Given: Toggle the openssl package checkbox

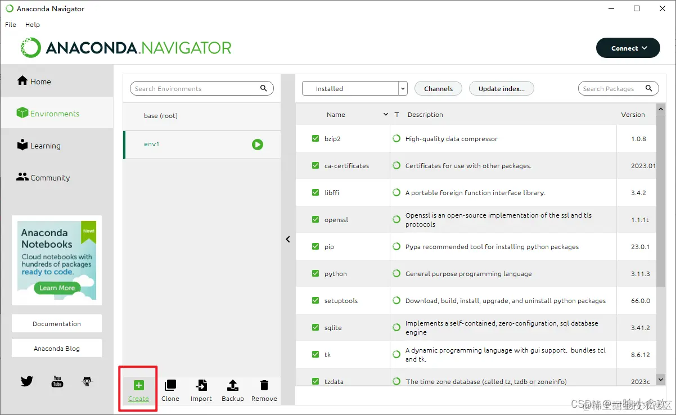Looking at the screenshot, I should click(x=316, y=219).
